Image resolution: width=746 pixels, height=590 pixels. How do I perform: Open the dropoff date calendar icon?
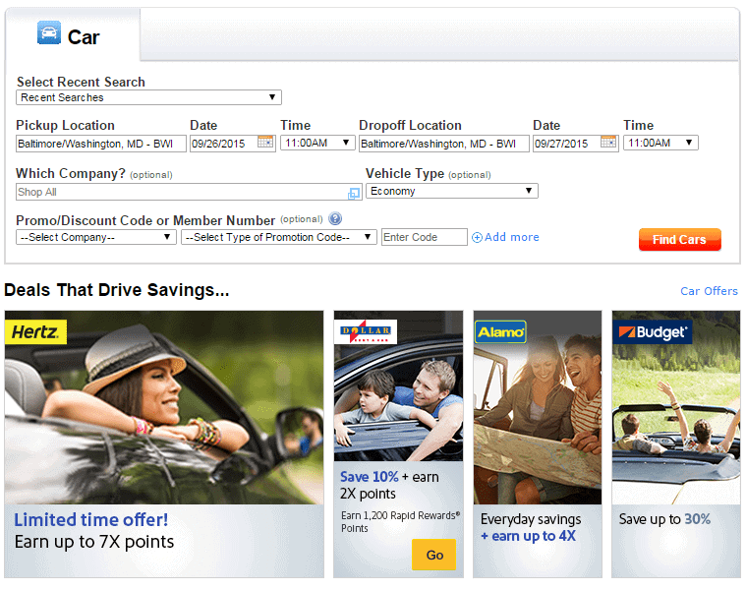point(608,143)
